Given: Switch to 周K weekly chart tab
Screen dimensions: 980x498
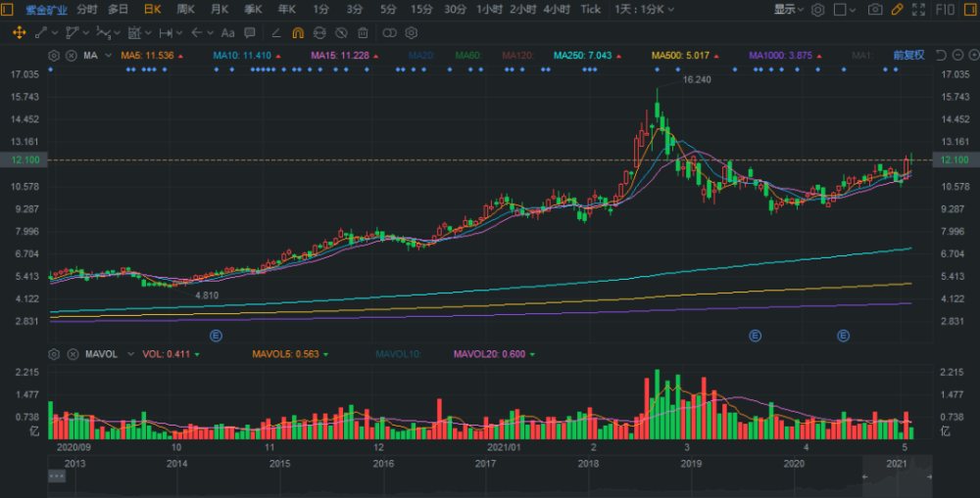Looking at the screenshot, I should 185,10.
